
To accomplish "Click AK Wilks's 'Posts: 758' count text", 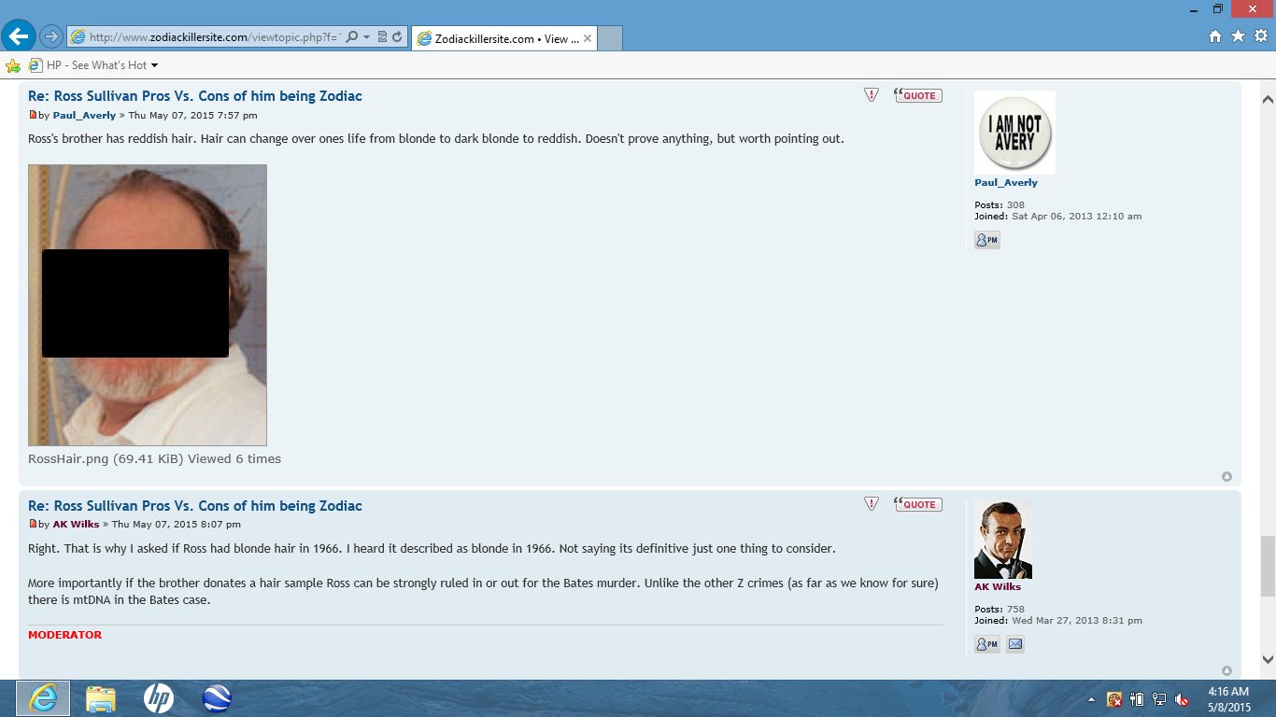I will [x=1000, y=610].
